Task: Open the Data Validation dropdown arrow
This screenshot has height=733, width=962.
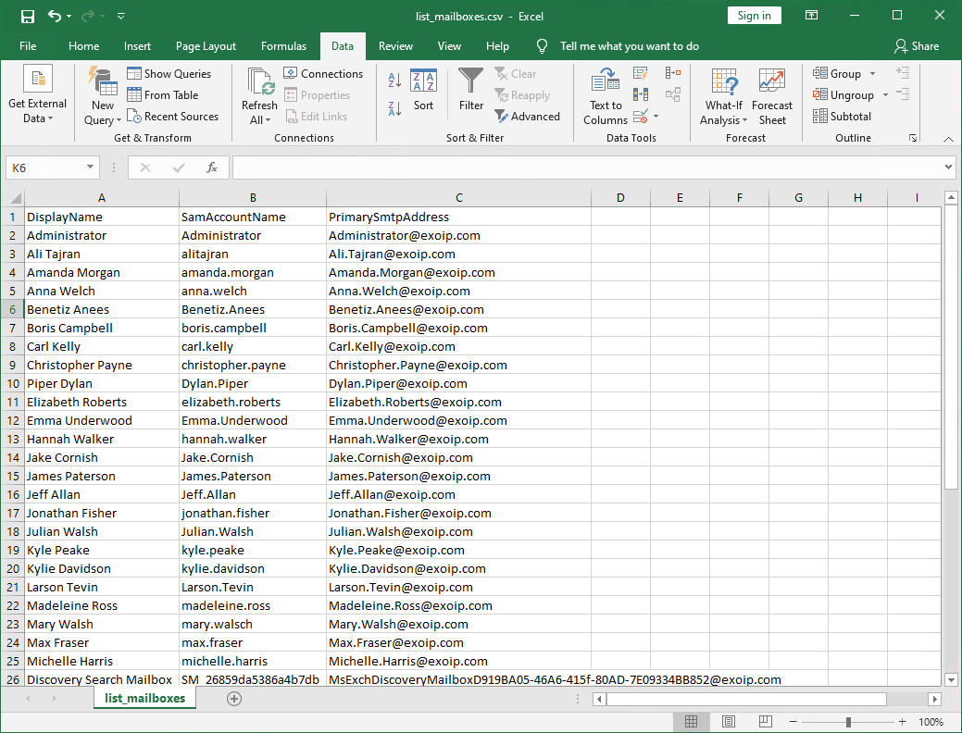Action: point(656,117)
